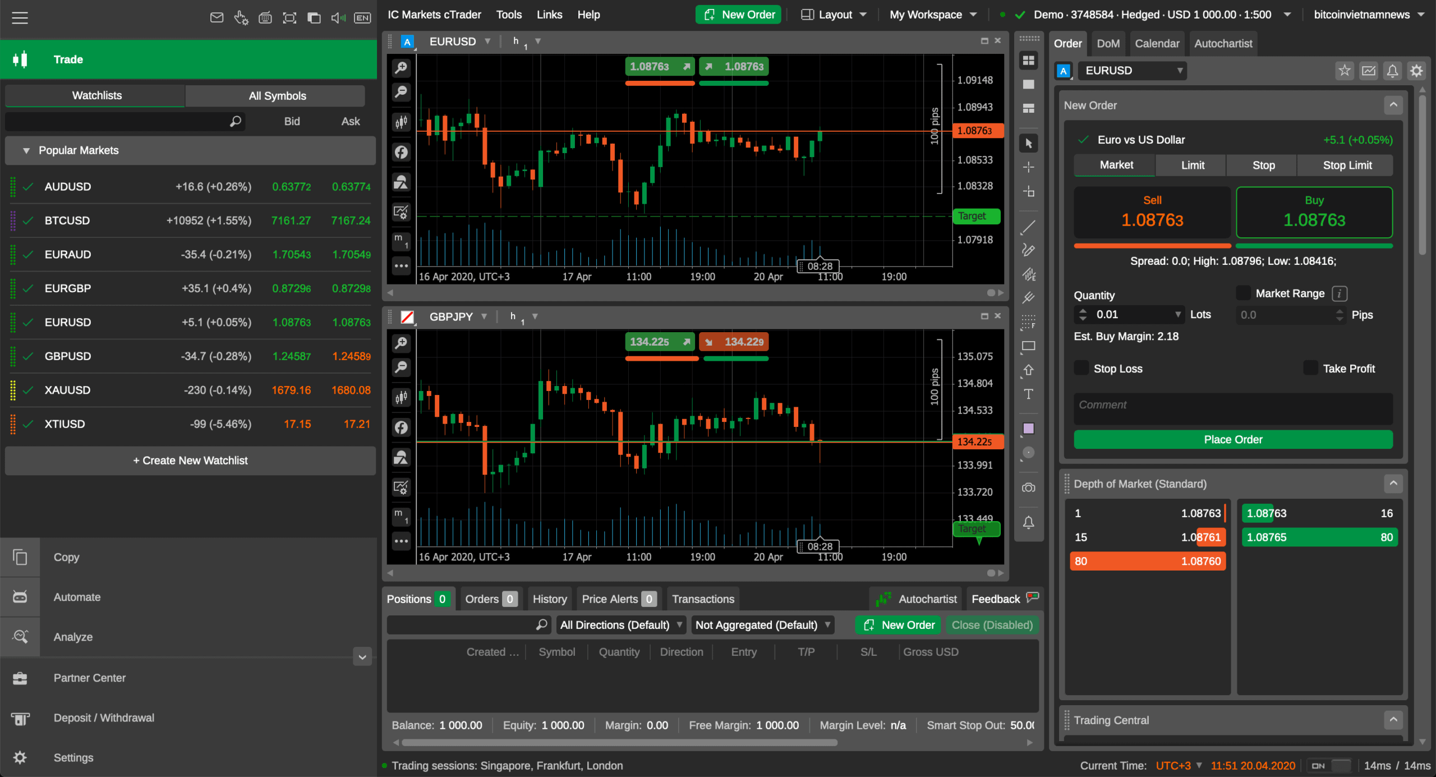Click Create New Watchlist button
Screen dimensions: 1436x777
(x=190, y=460)
